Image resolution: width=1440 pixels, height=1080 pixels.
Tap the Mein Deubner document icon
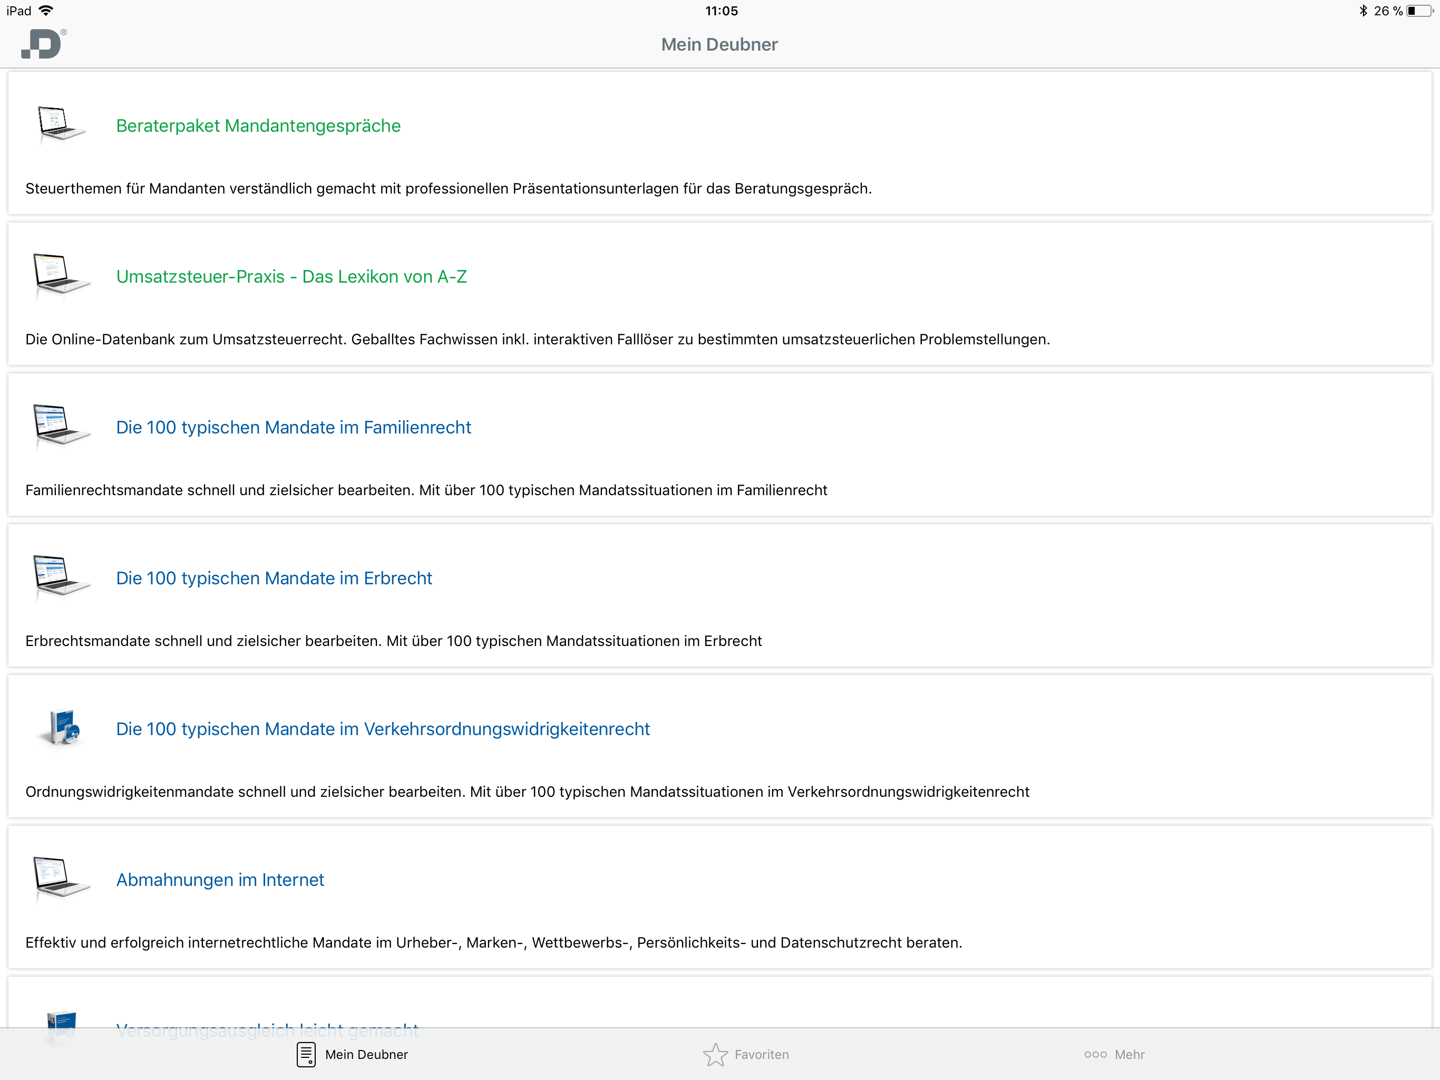point(306,1055)
